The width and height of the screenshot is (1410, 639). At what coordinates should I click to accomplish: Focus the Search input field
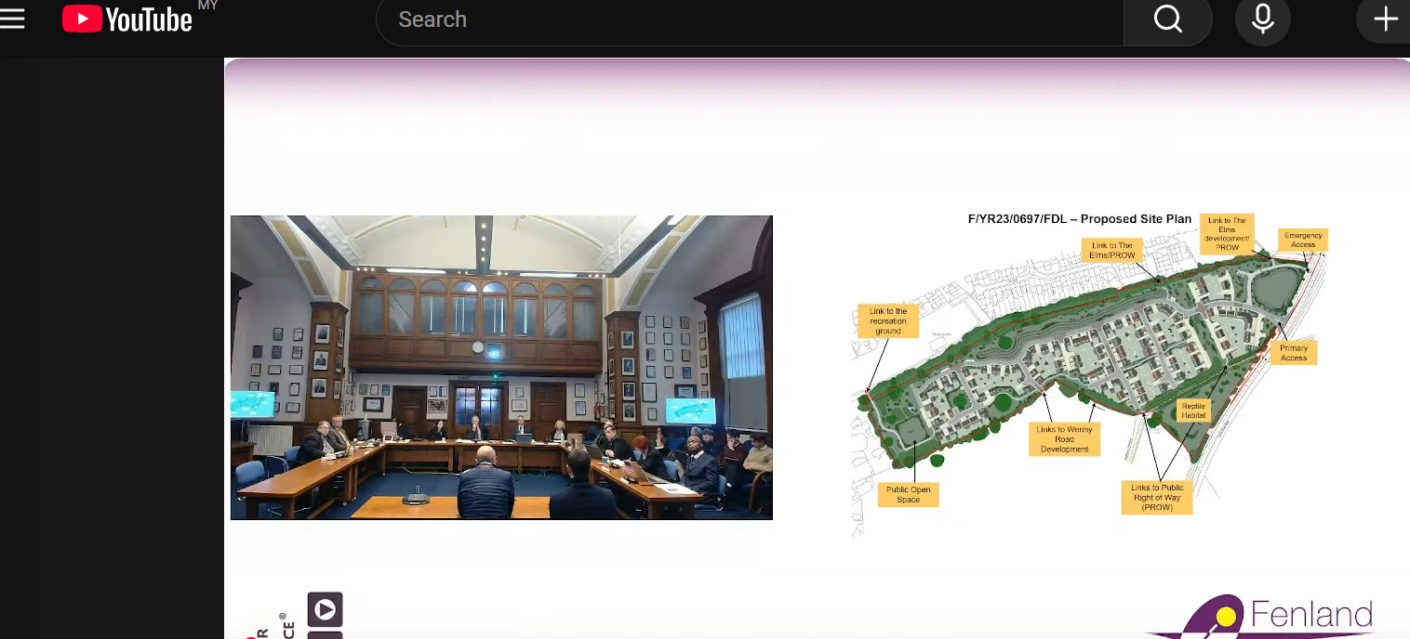click(x=749, y=20)
